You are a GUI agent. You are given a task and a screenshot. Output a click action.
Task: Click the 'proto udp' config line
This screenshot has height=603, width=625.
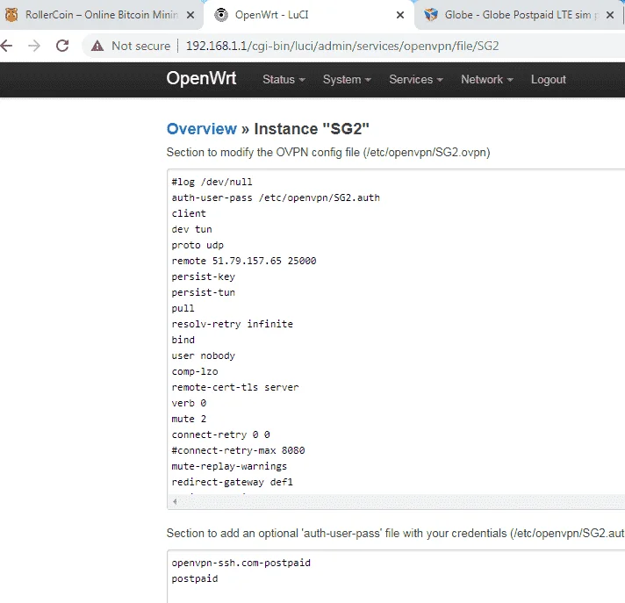tap(198, 245)
